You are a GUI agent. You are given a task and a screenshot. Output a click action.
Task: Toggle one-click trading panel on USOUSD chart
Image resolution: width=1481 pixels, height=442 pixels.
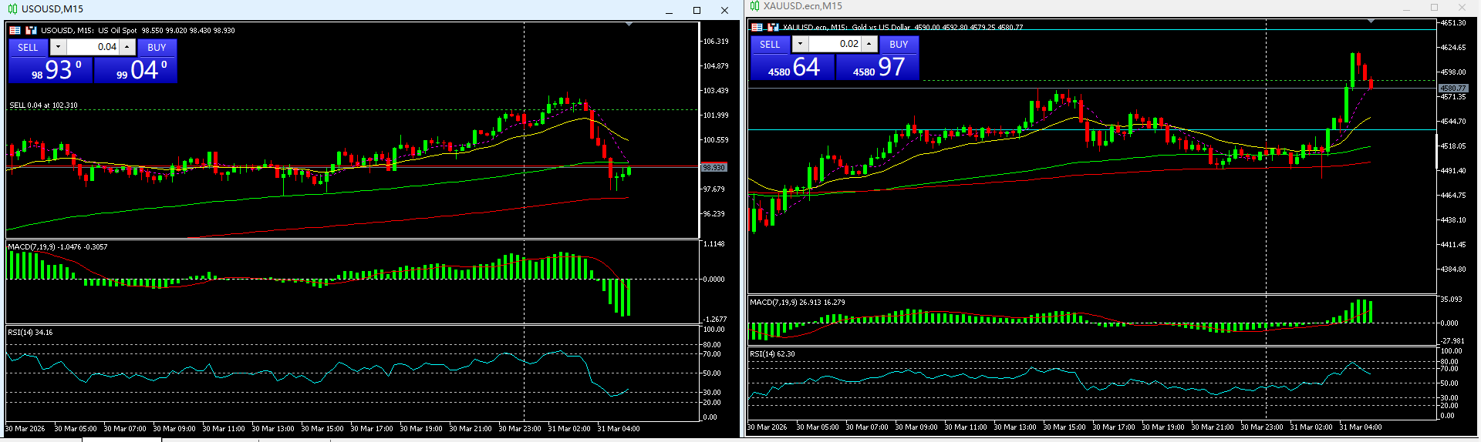(x=15, y=30)
